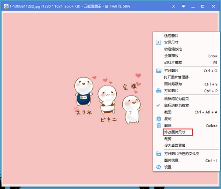Click the open image picture icon
This screenshot has width=221, height=189.
[159, 70]
